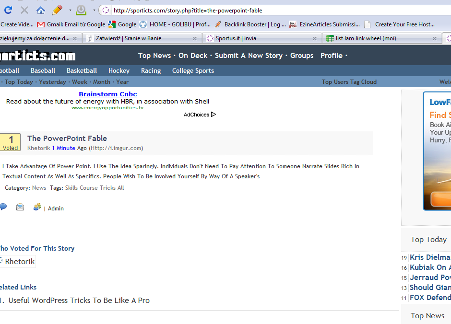
Task: Click the Course tag
Action: [89, 188]
